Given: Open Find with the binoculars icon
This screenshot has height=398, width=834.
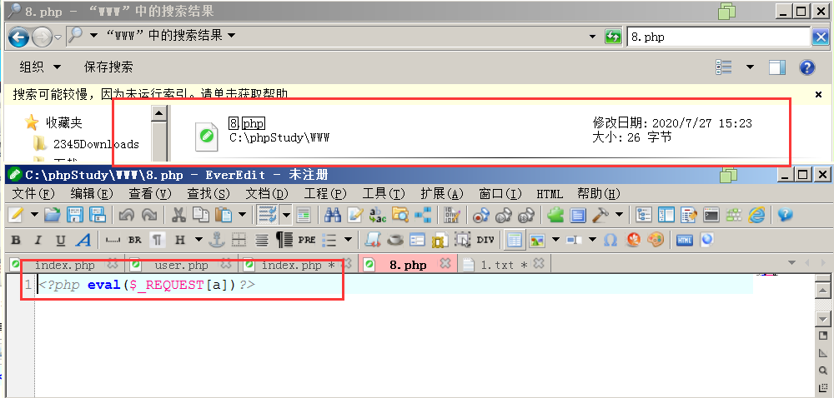Looking at the screenshot, I should (333, 214).
